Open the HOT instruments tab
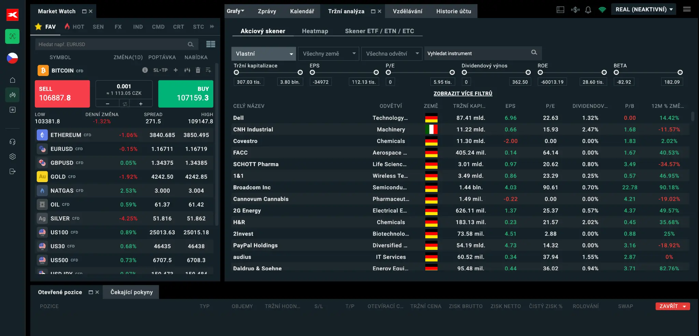Viewport: 699px width, 336px height. [x=74, y=27]
